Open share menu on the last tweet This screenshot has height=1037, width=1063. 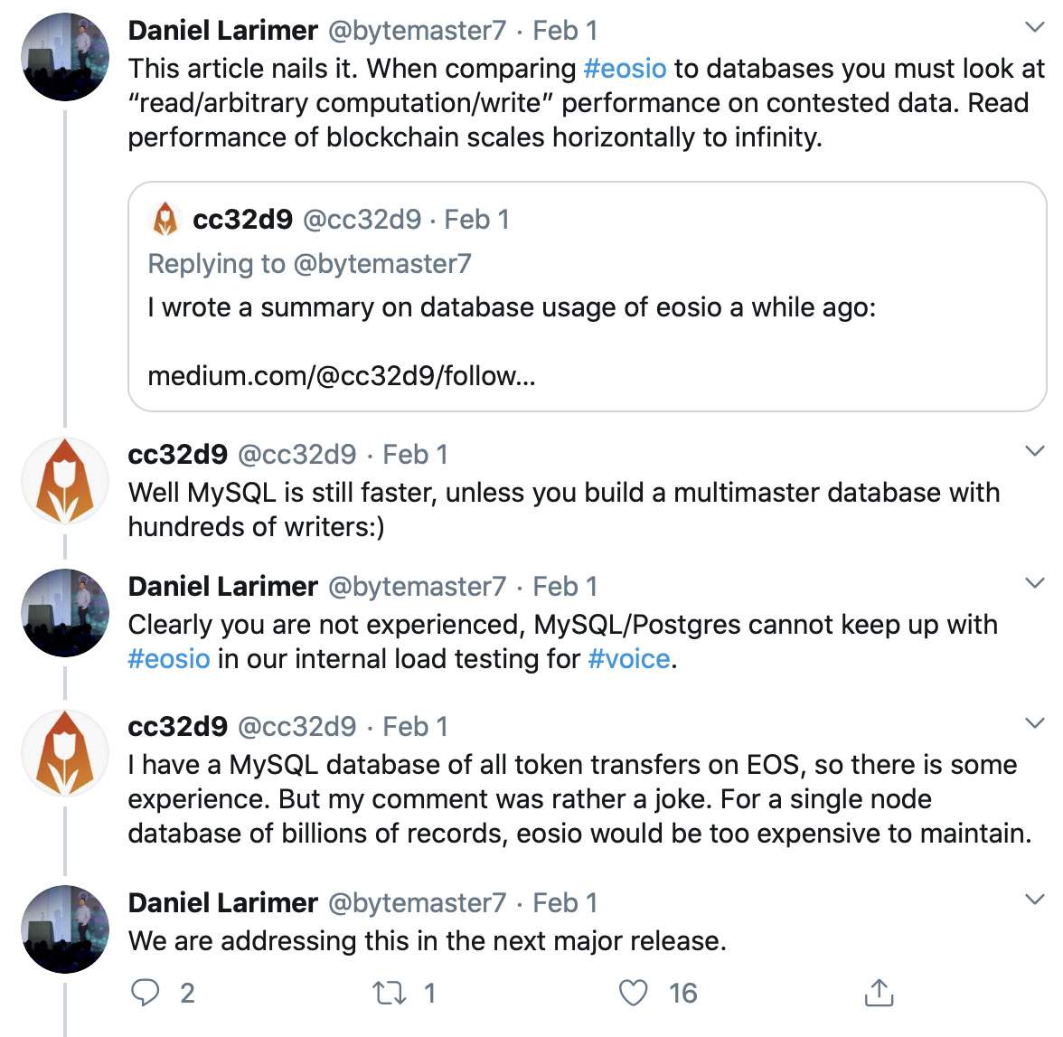[x=879, y=993]
